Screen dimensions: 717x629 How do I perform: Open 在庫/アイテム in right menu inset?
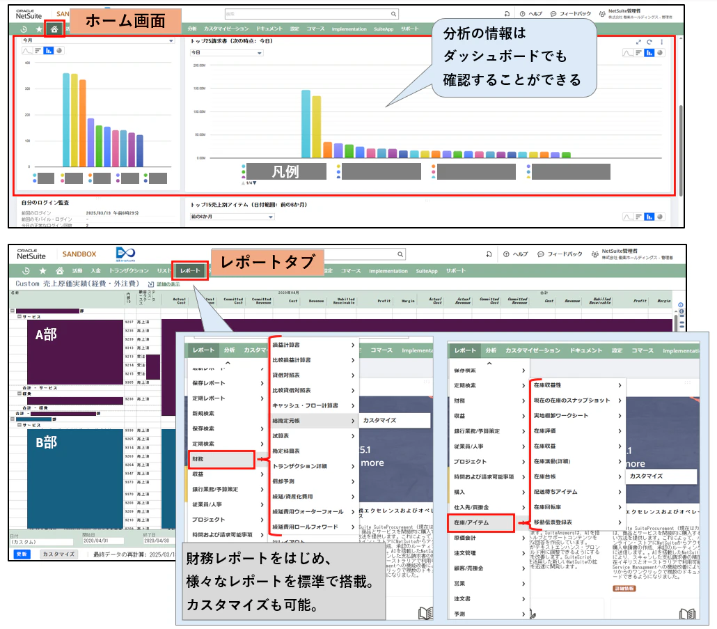pos(481,522)
